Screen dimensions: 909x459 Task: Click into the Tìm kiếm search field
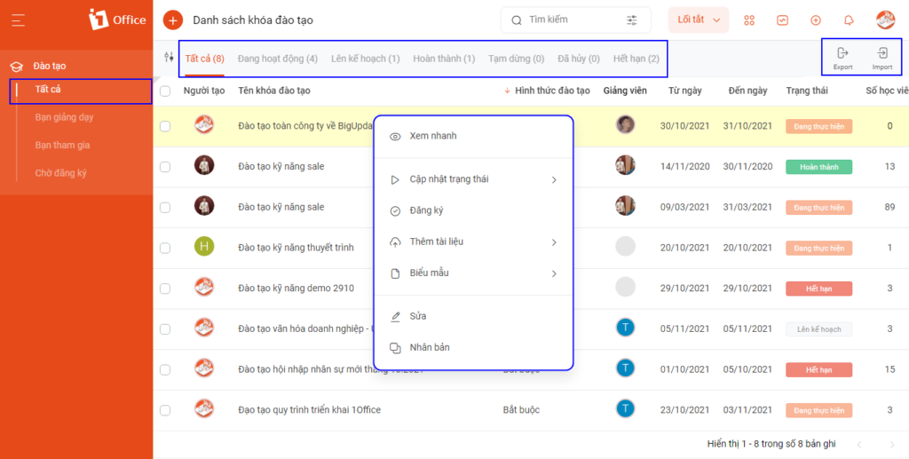coord(574,20)
